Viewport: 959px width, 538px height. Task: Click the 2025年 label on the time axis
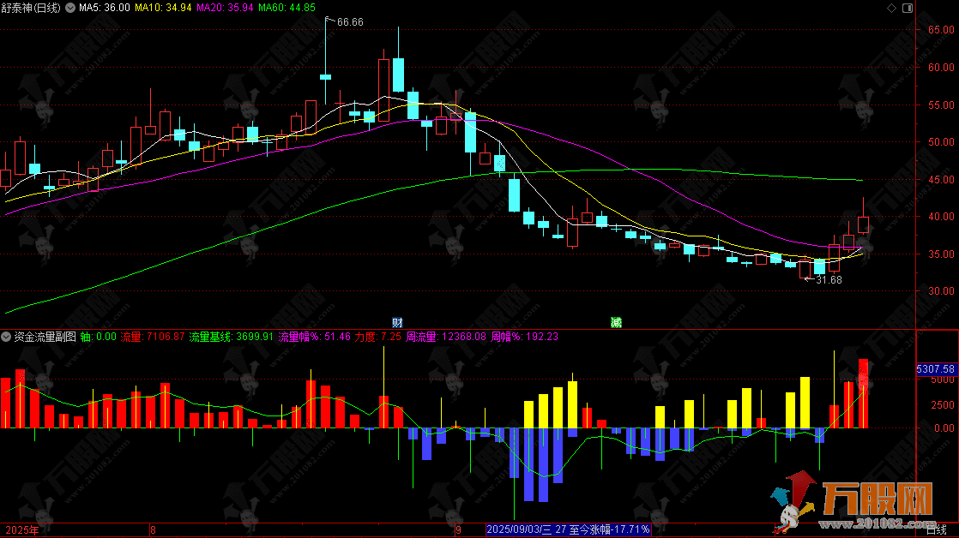tap(22, 530)
